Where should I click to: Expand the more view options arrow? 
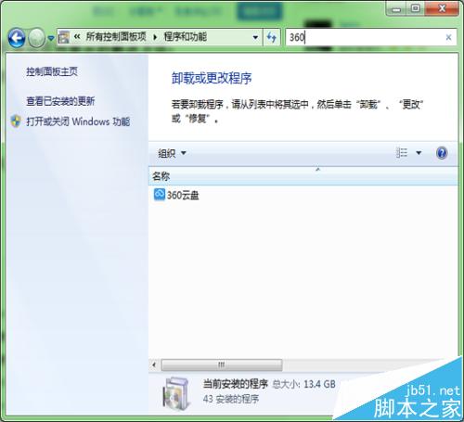point(419,153)
